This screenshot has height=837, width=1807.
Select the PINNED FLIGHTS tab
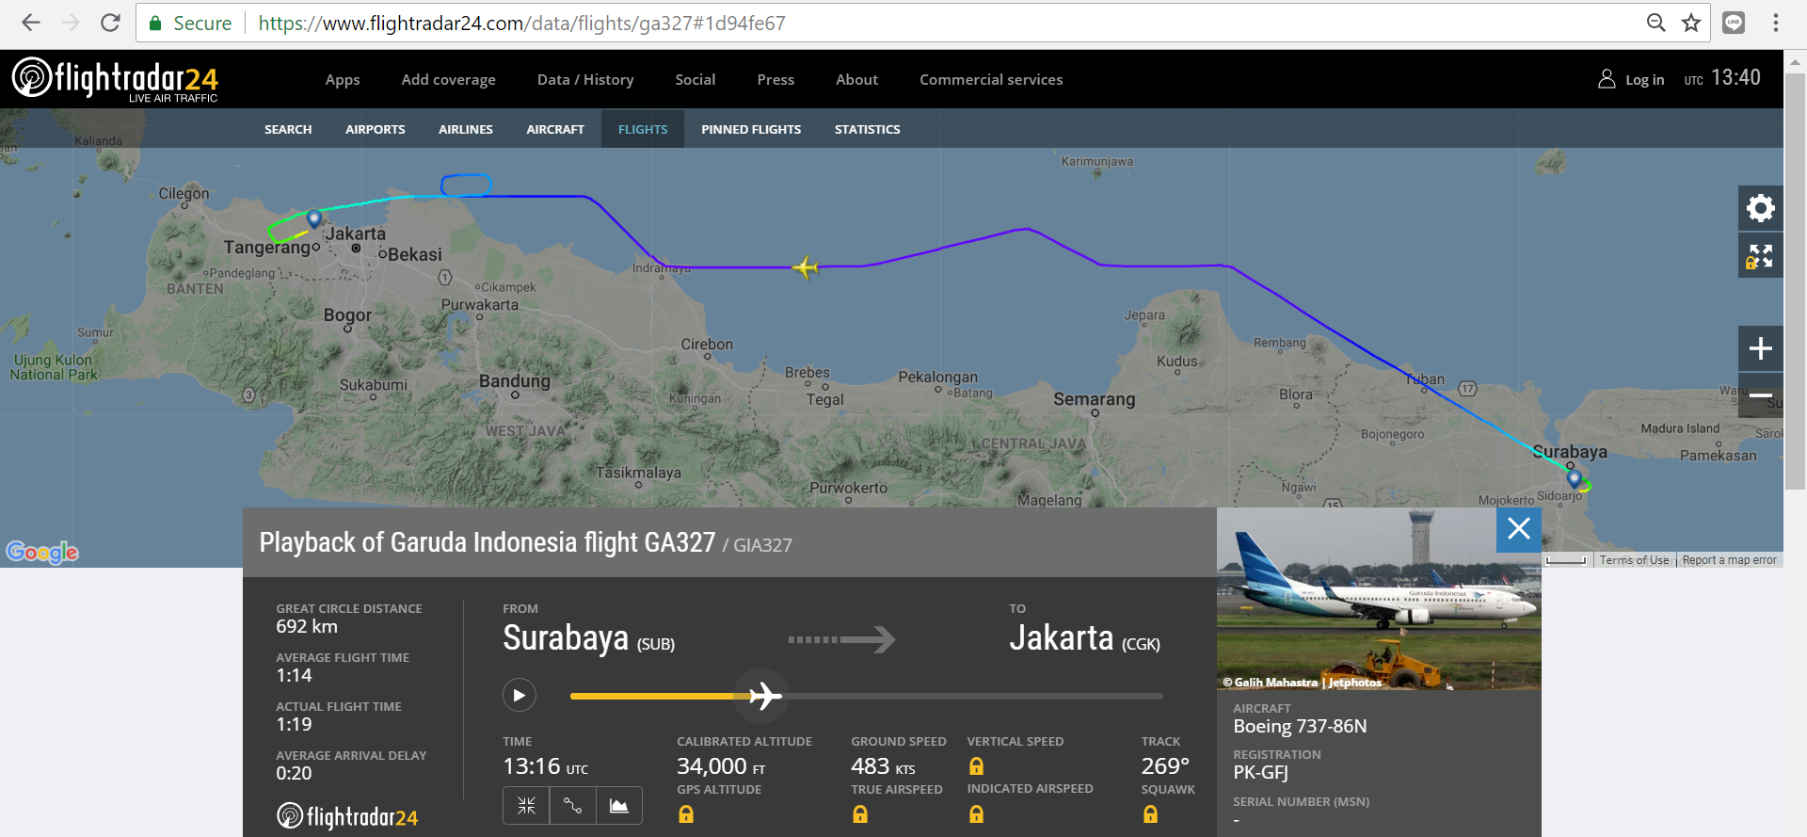751,129
